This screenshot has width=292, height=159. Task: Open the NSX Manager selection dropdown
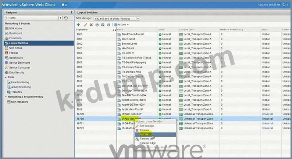tap(138, 18)
